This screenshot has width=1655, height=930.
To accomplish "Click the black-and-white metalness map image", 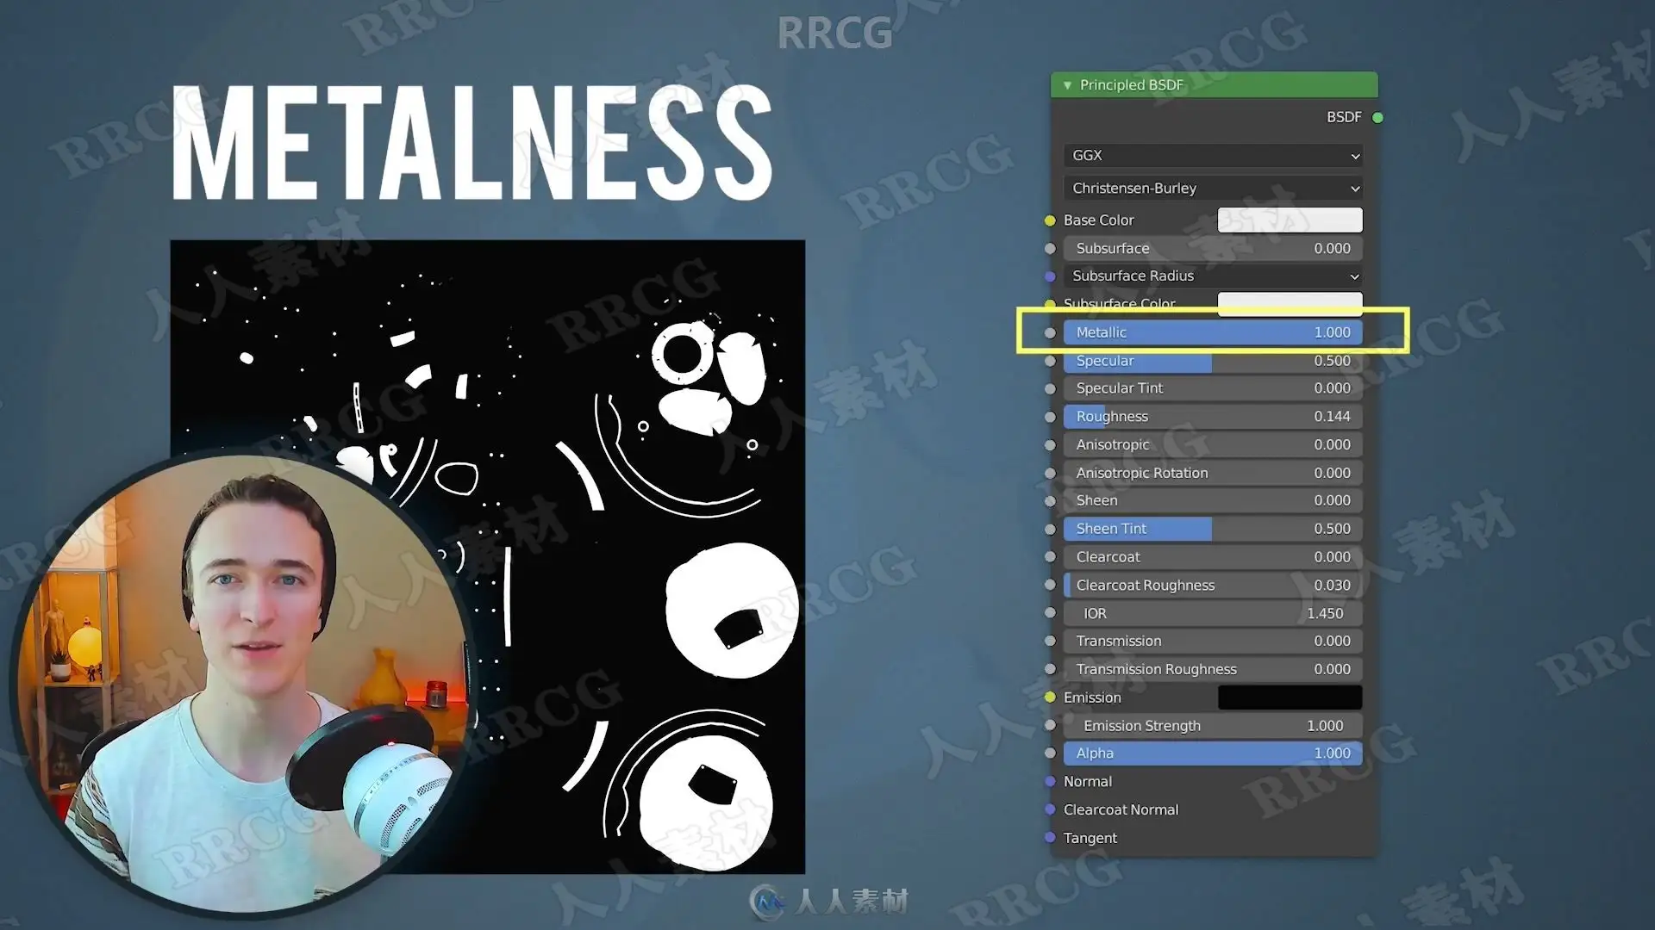I will pos(488,556).
